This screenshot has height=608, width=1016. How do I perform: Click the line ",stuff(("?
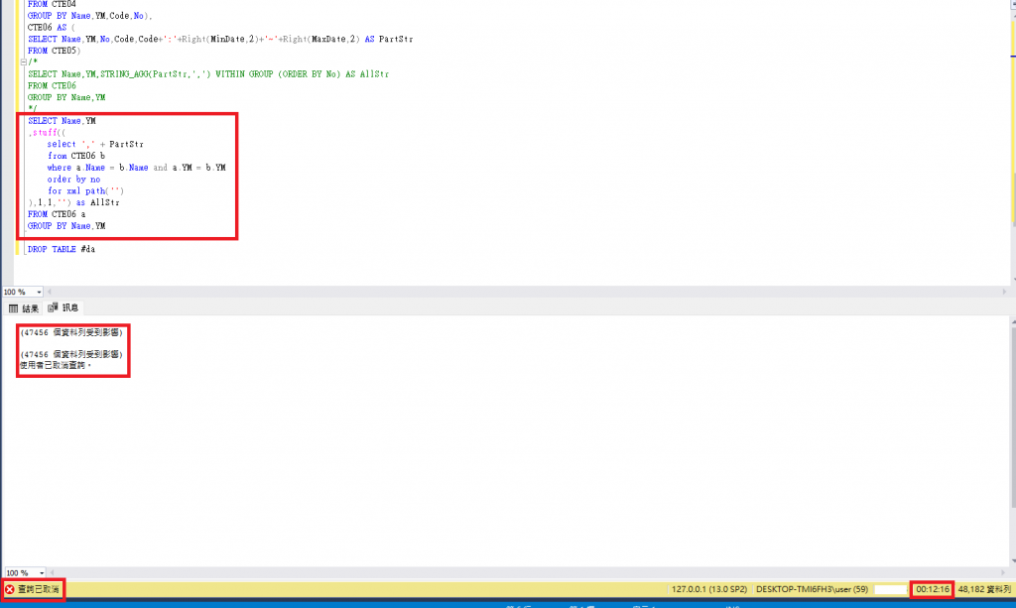click(x=47, y=132)
